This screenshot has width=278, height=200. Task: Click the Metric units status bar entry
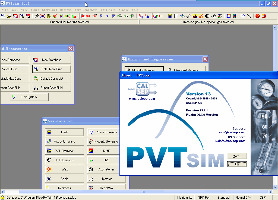click(185, 198)
